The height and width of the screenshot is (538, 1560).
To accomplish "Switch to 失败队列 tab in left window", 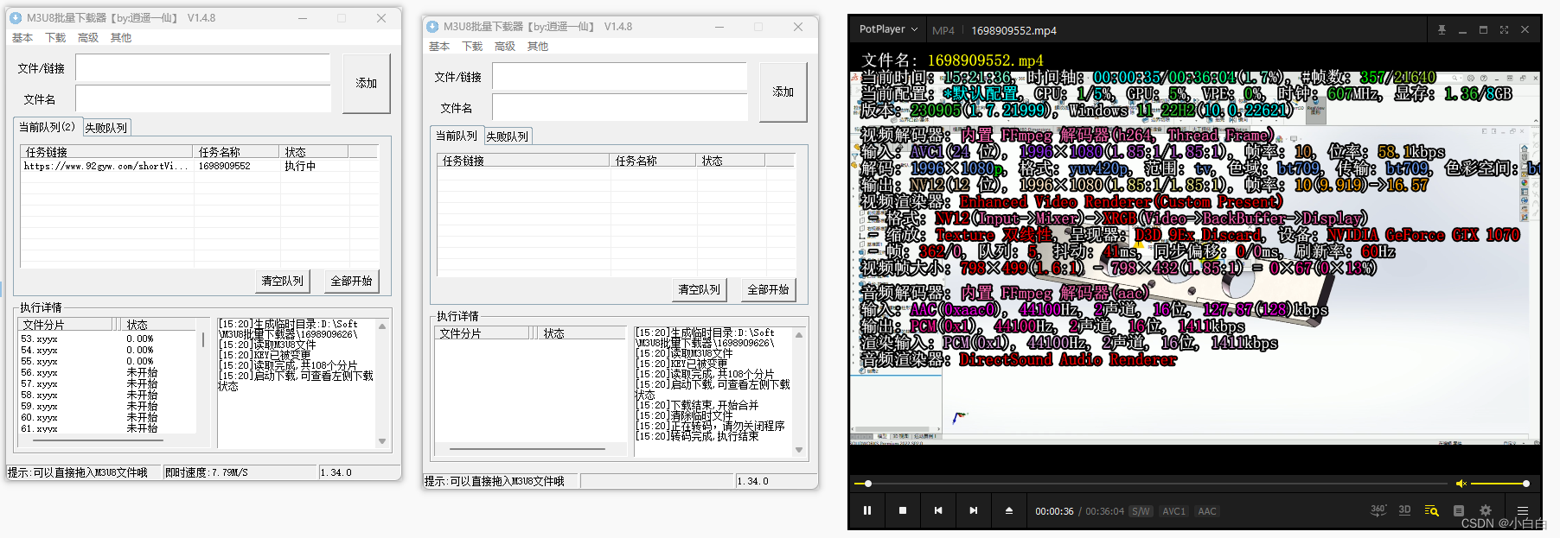I will tap(106, 128).
